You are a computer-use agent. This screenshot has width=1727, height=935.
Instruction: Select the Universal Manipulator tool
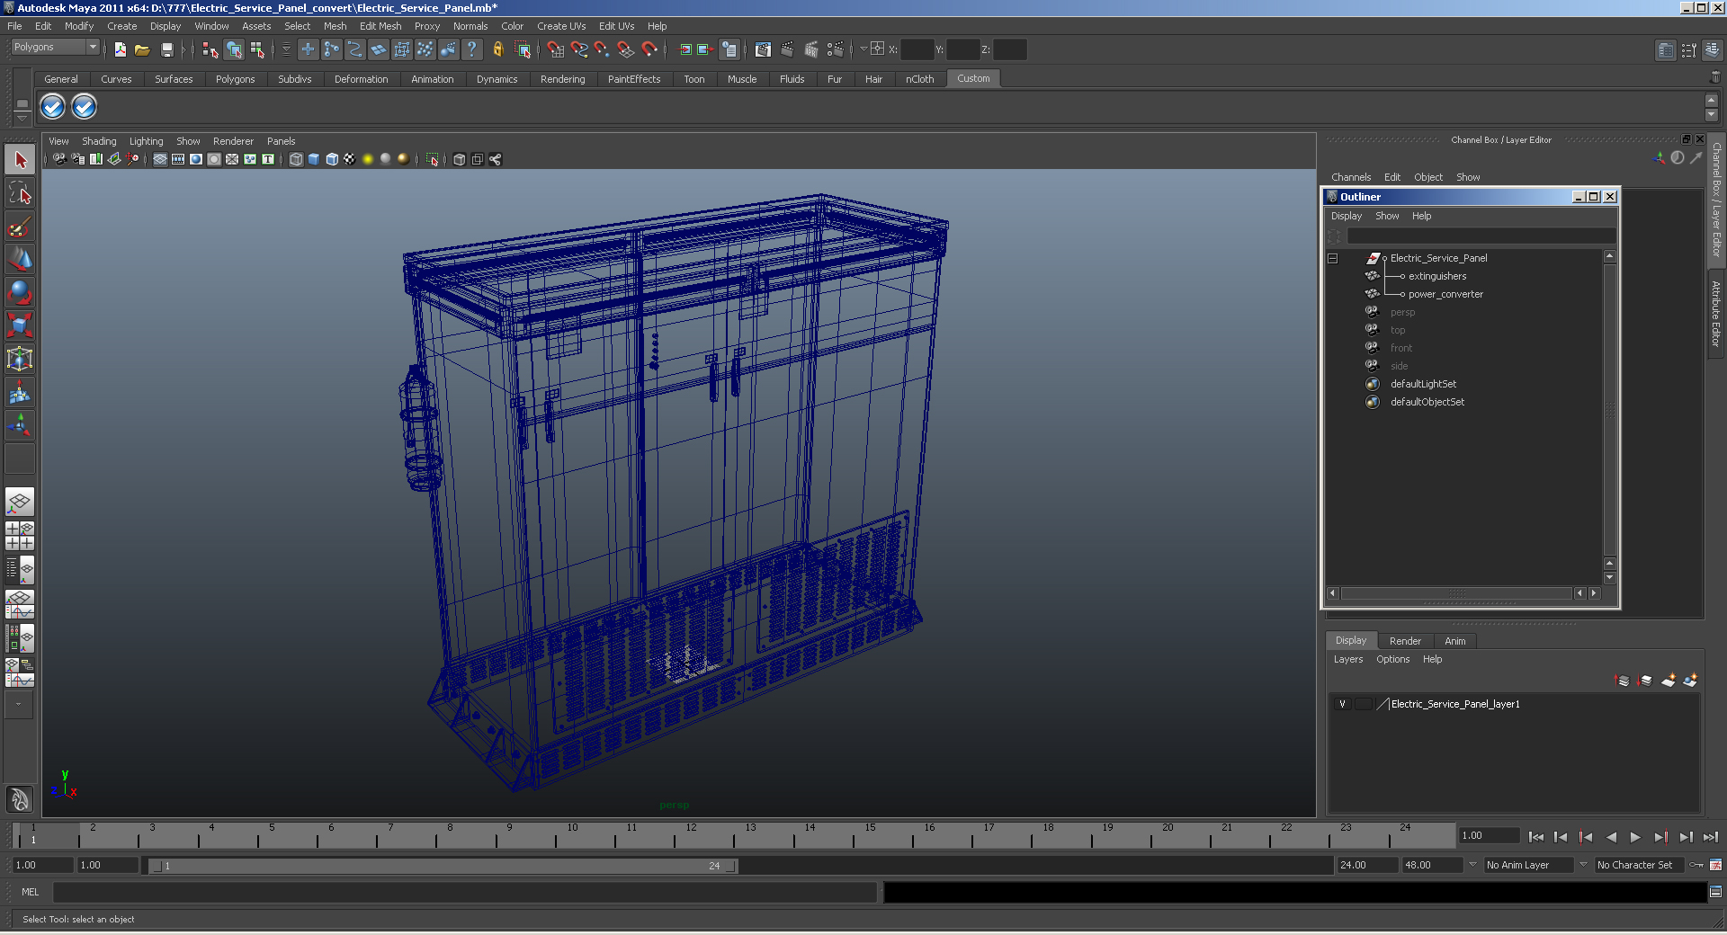click(20, 359)
